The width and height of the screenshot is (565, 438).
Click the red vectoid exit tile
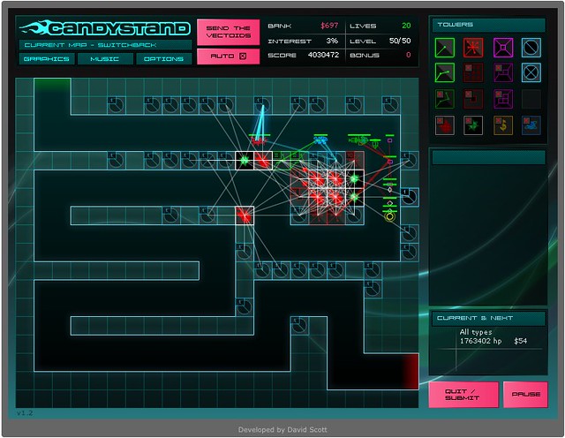410,371
